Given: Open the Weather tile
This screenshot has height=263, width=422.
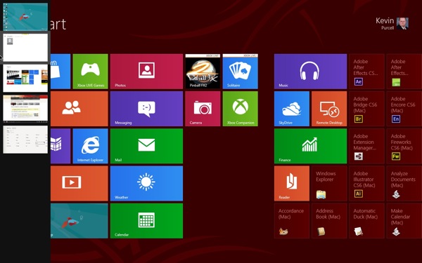Looking at the screenshot, I should coord(146,183).
